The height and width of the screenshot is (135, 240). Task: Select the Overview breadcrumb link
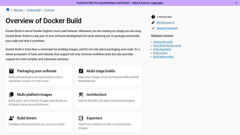tap(49, 10)
